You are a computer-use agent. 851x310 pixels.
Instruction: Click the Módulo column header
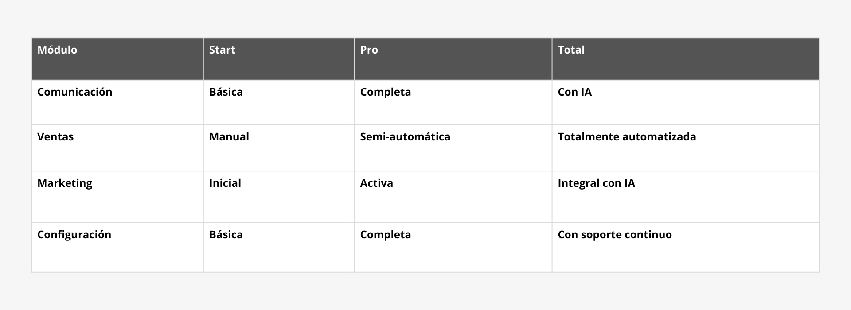tap(57, 50)
